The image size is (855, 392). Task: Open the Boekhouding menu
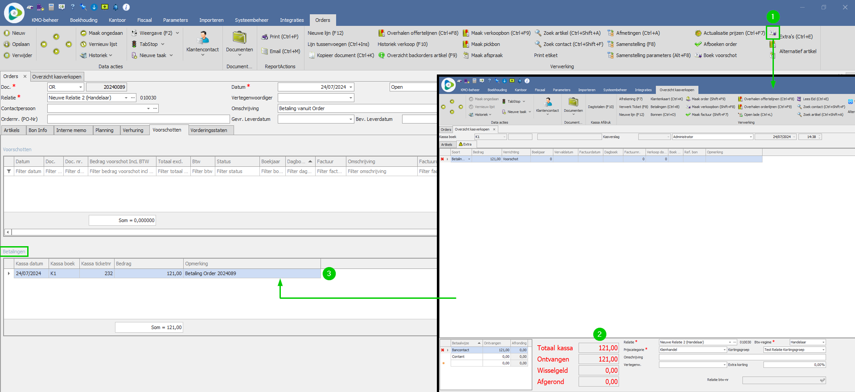pyautogui.click(x=83, y=20)
